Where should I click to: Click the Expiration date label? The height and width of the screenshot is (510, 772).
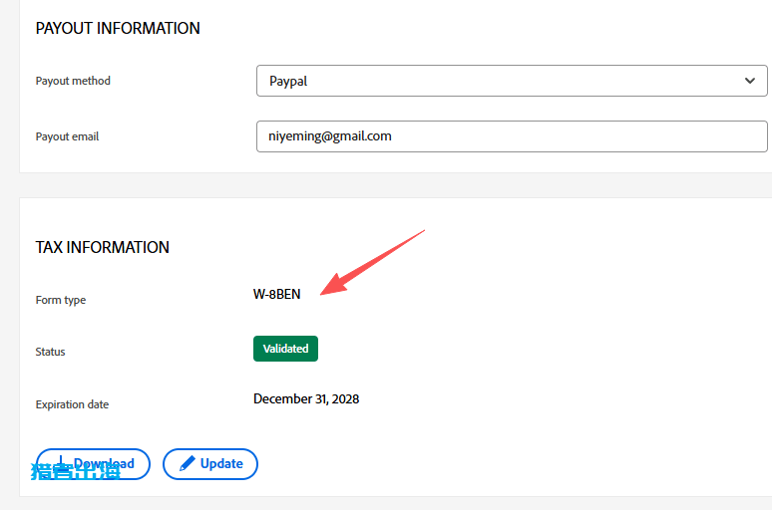pyautogui.click(x=72, y=404)
